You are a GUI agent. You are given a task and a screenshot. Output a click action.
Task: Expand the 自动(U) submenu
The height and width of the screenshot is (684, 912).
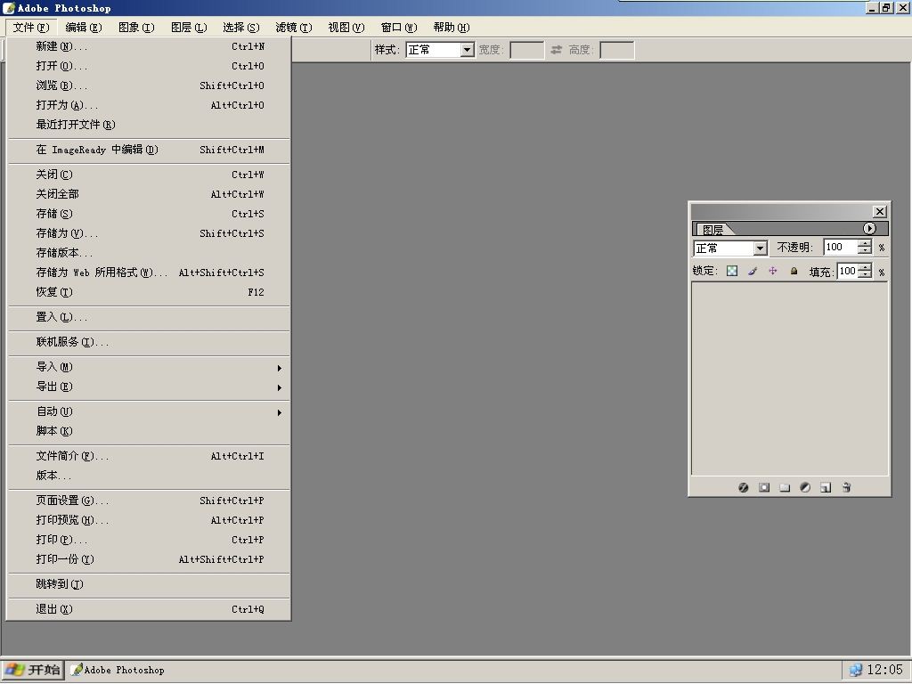tap(149, 411)
